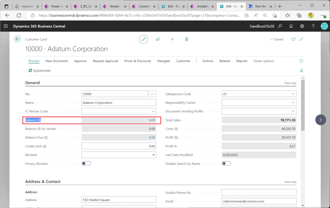The height and width of the screenshot is (208, 330).
Task: Open the Business Central search magnifier
Action: [x=280, y=26]
